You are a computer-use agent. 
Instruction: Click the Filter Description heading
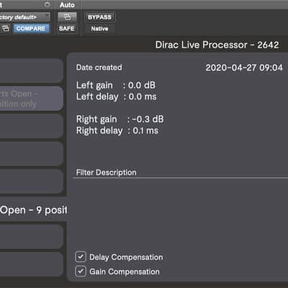106,172
